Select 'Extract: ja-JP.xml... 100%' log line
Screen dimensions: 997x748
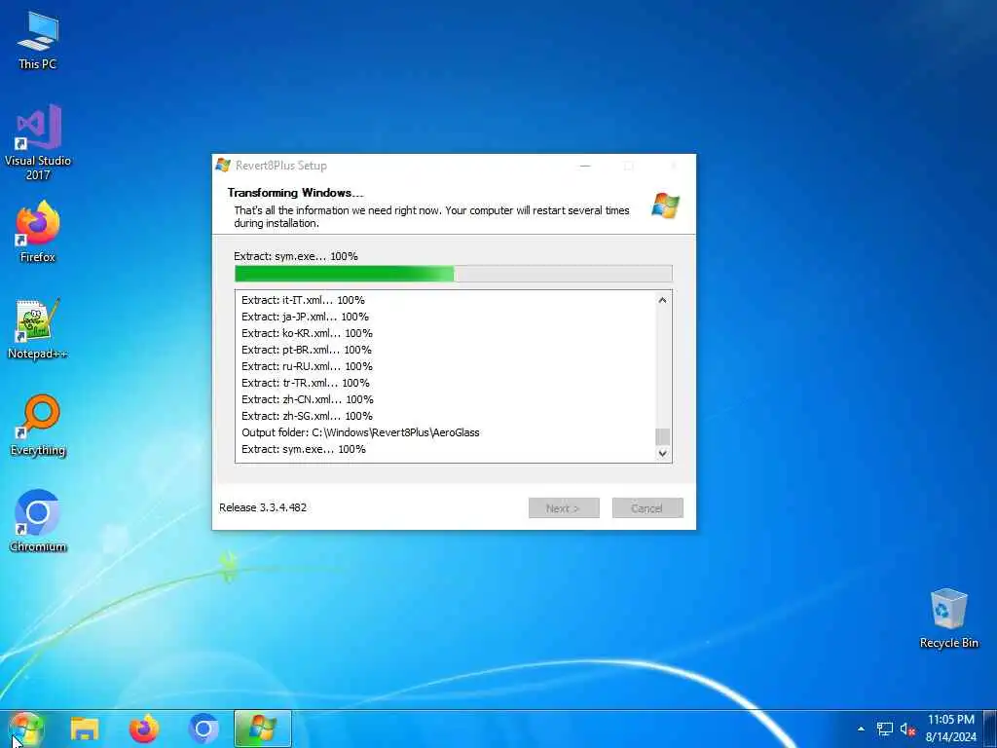[x=305, y=317]
